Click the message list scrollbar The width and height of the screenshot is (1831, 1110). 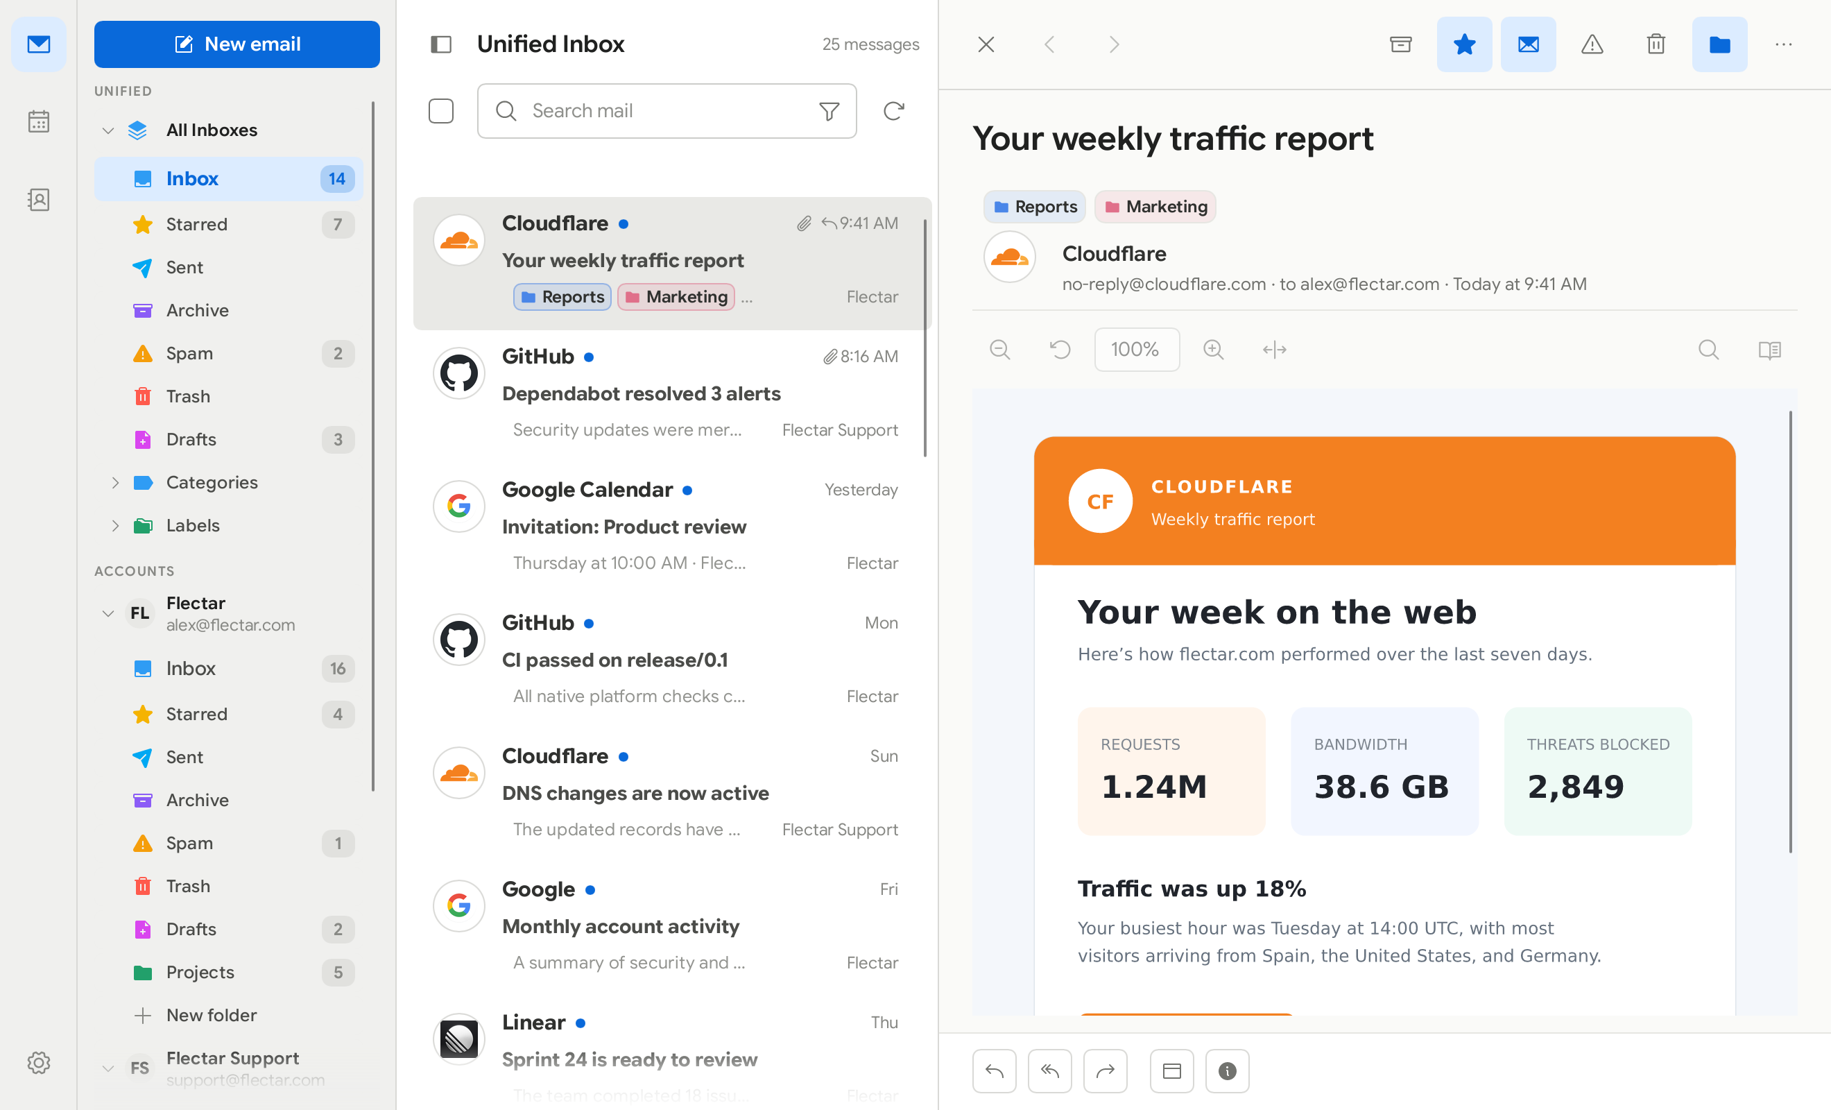[925, 339]
